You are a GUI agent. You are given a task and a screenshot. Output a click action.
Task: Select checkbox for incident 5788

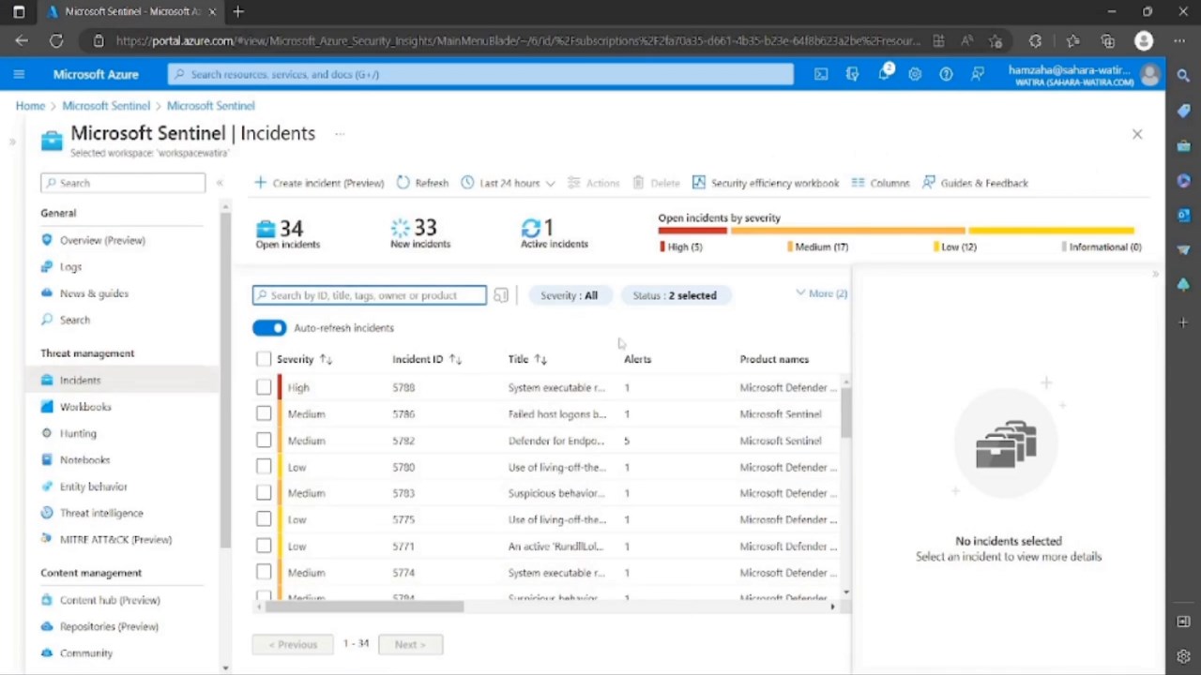[264, 387]
